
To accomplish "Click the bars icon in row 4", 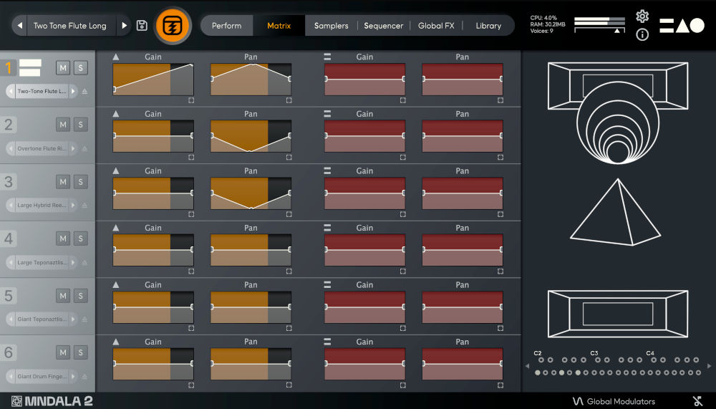I will [327, 228].
